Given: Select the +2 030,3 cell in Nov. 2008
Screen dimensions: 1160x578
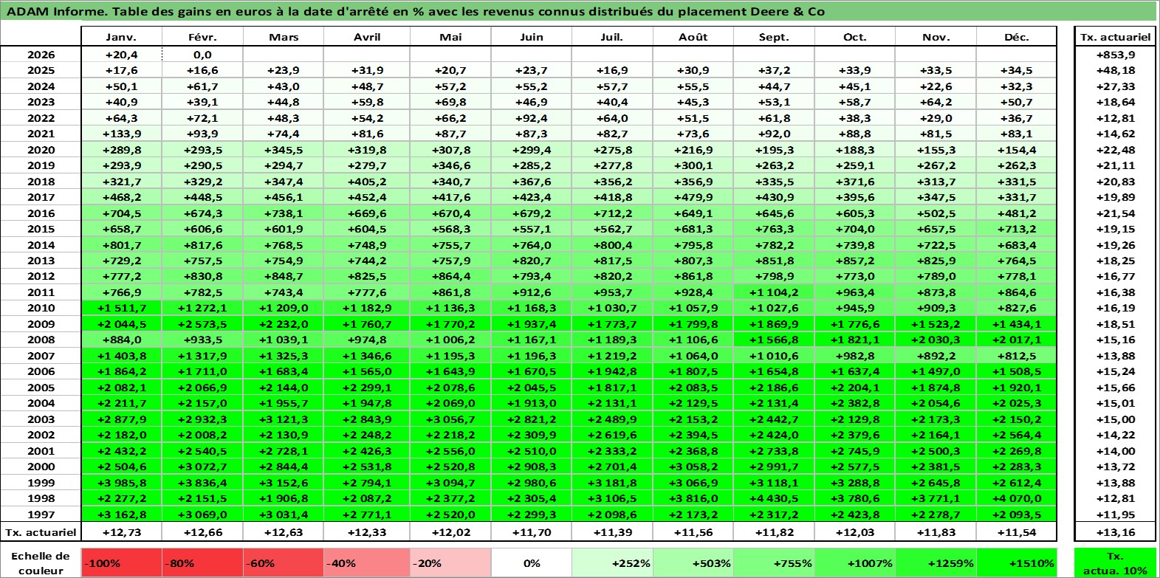Looking at the screenshot, I should [936, 340].
